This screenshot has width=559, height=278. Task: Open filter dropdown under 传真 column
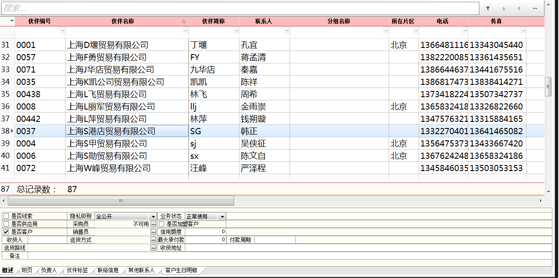click(523, 31)
